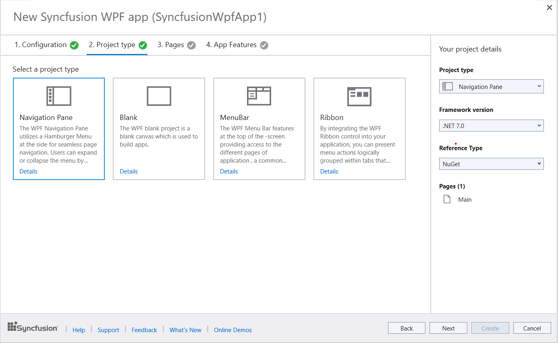Select the Main page entry
The width and height of the screenshot is (558, 343).
coord(465,200)
